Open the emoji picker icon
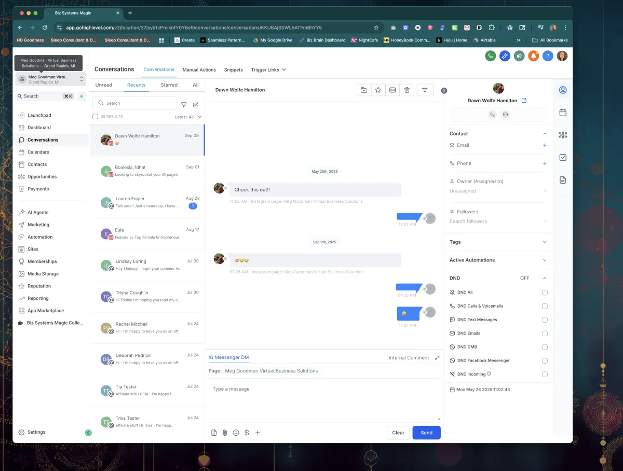 (236, 433)
